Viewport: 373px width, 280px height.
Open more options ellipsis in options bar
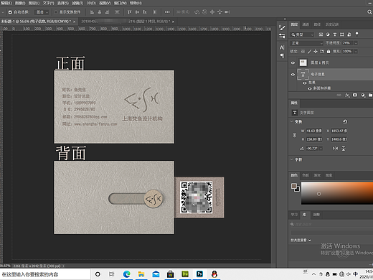167,12
